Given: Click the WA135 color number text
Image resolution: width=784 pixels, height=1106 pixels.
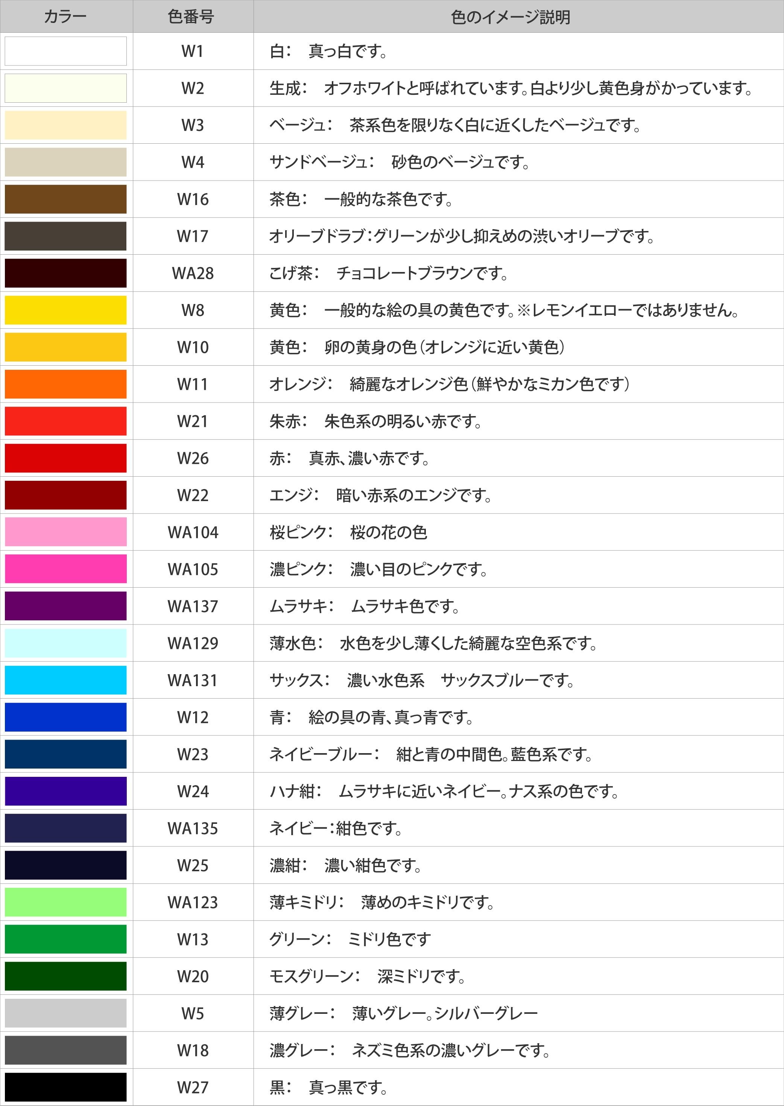Looking at the screenshot, I should tap(193, 828).
